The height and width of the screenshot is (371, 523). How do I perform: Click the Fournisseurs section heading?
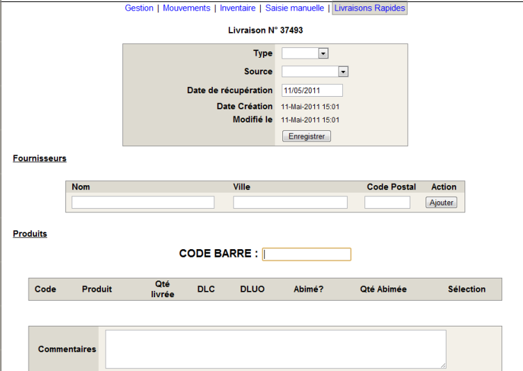click(x=40, y=158)
